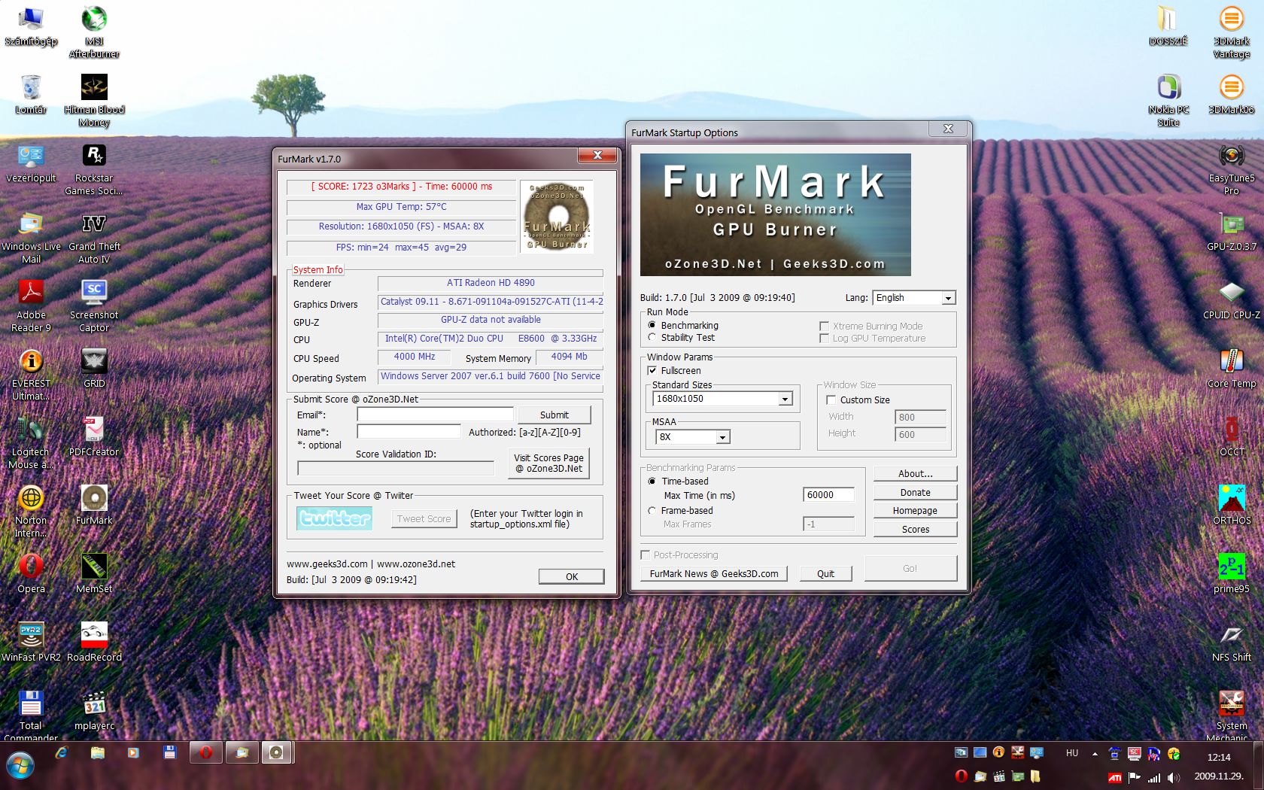Screen dimensions: 1264x790
Task: Open MSI Afterburner desktop icon
Action: click(x=94, y=31)
